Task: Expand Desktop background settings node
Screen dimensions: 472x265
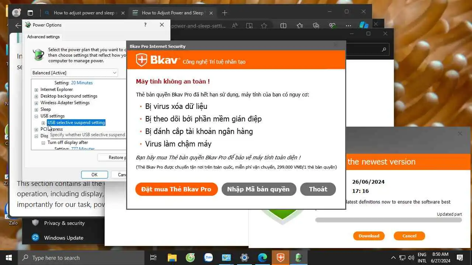Action: 36,96
